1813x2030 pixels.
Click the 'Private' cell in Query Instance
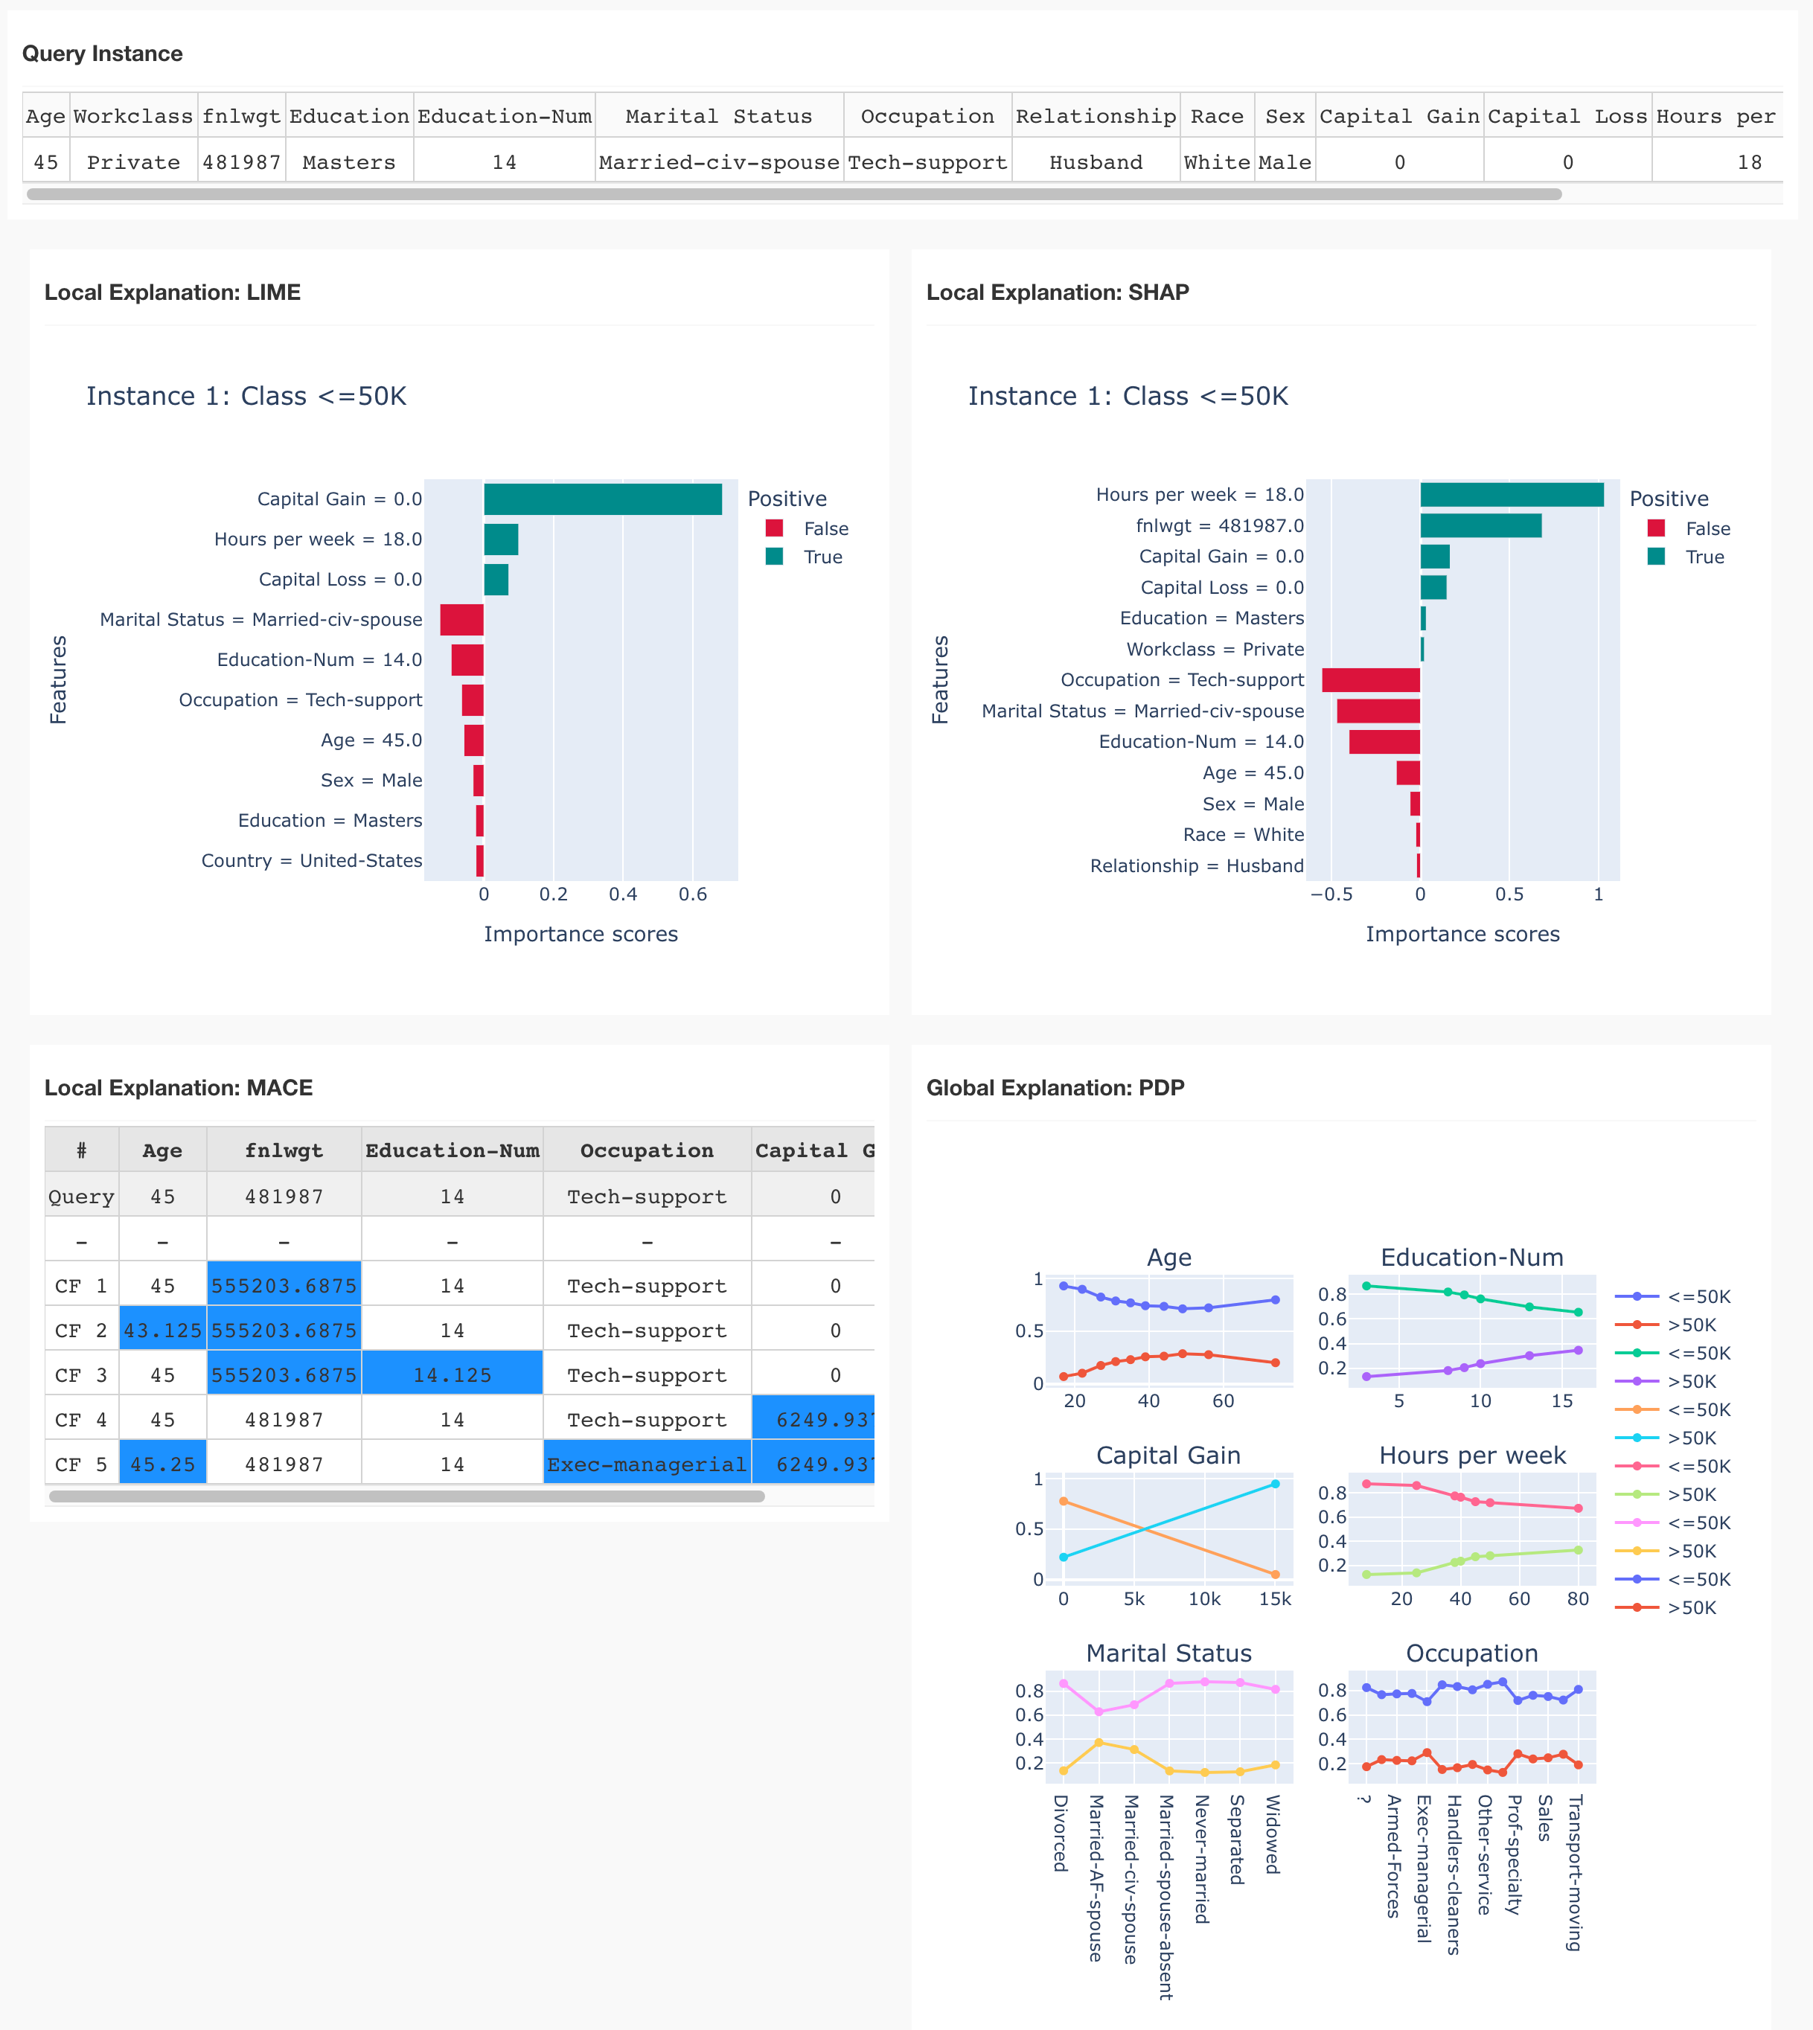click(x=133, y=161)
